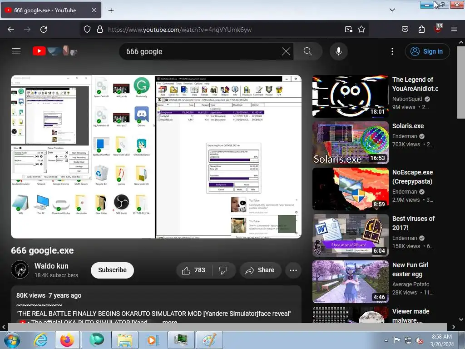Click the muted volume tray icon
Image resolution: width=465 pixels, height=349 pixels.
(x=419, y=340)
